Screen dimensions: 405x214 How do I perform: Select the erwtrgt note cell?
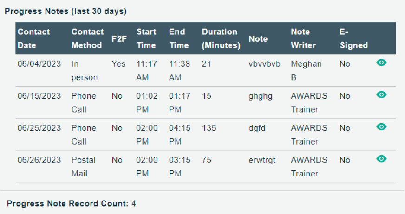(x=262, y=160)
